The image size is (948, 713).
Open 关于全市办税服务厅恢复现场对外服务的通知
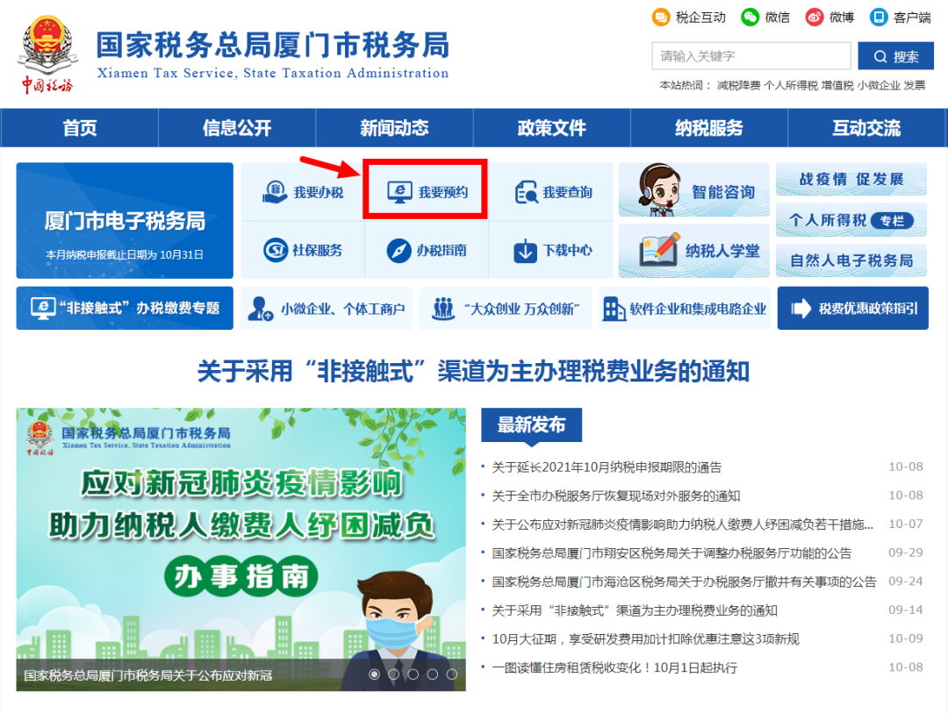click(x=616, y=496)
